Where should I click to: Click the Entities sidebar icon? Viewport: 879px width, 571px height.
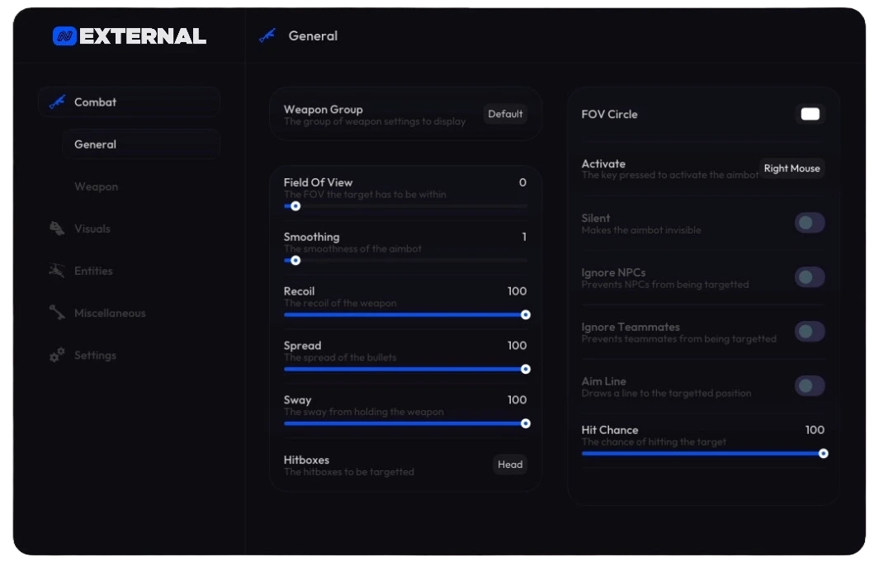pos(57,271)
